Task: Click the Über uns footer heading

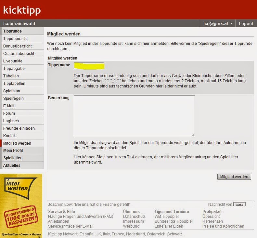Action: coord(131,212)
